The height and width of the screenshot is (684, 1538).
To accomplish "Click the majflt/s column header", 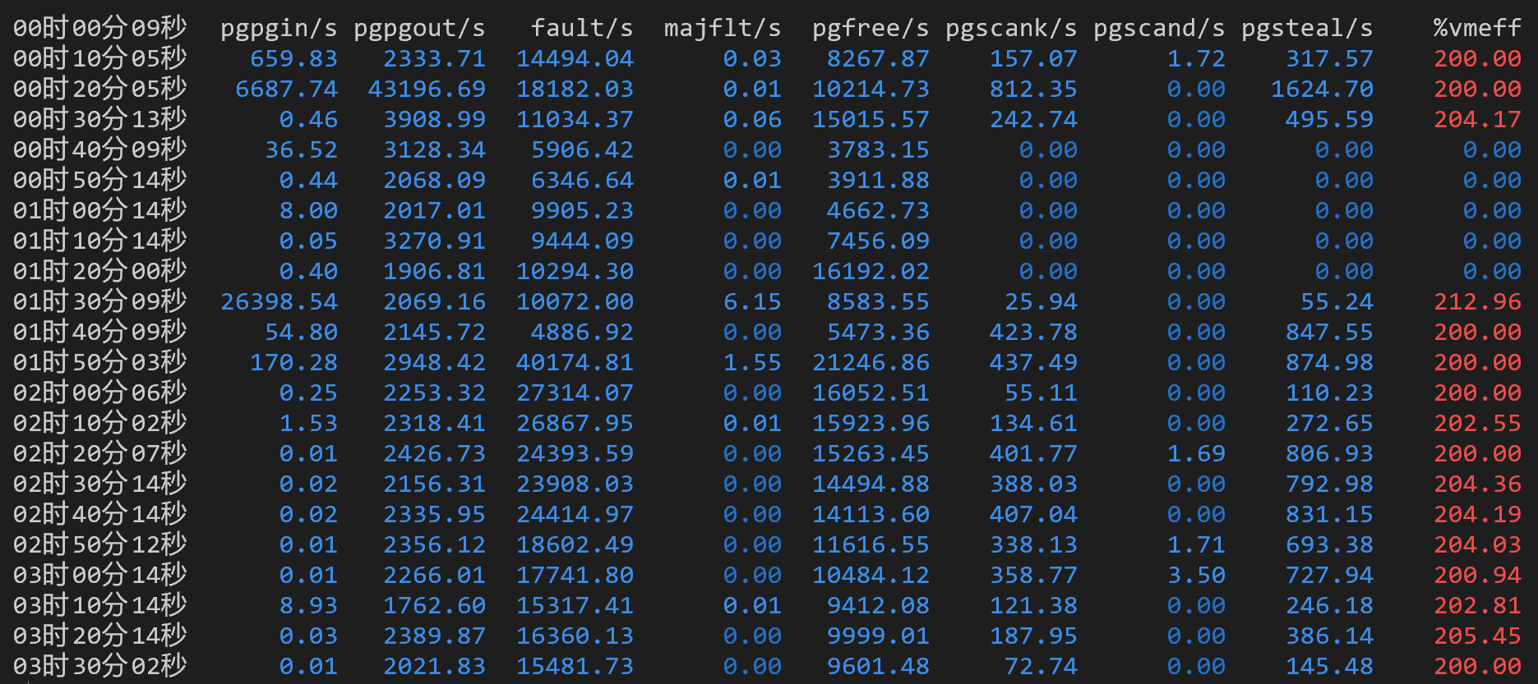I will click(723, 28).
